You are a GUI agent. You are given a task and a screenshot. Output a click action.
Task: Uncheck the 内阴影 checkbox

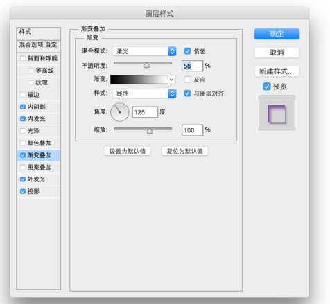[23, 107]
